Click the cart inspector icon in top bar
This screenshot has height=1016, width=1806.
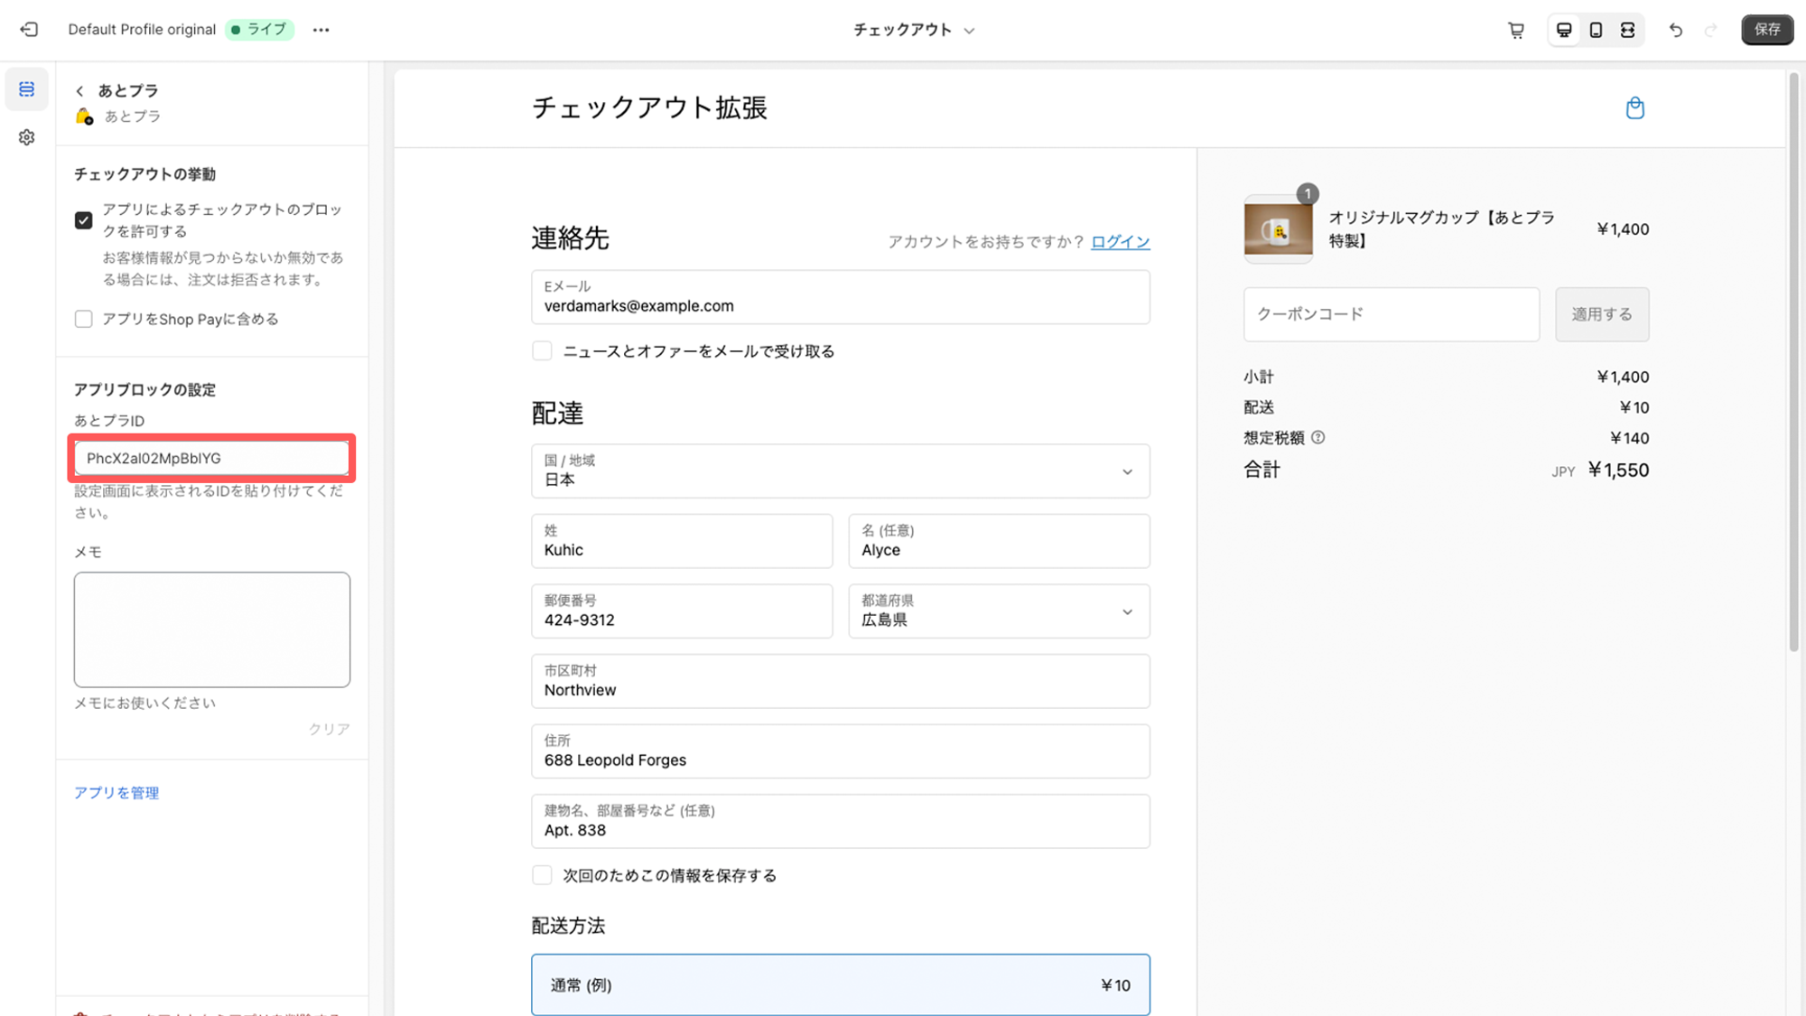1516,30
